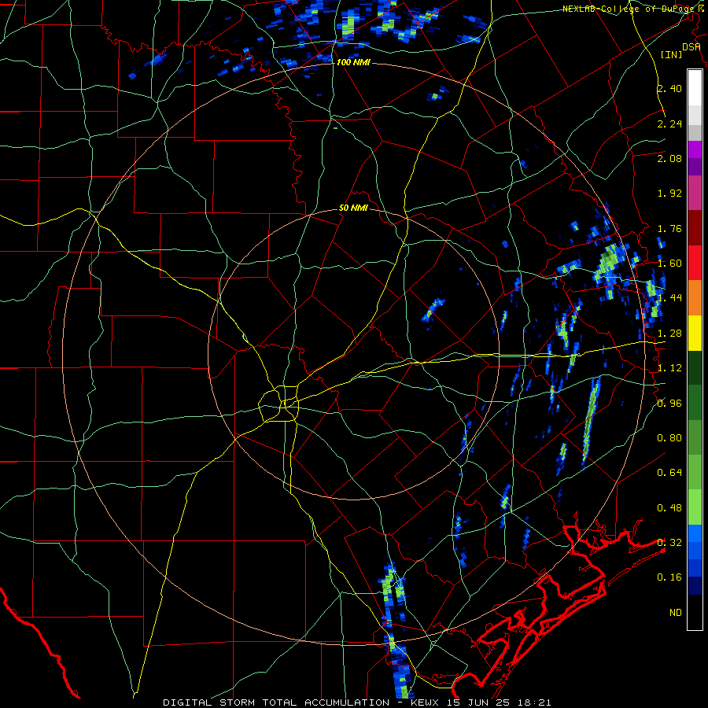Click the KEWX station identifier
This screenshot has width=708, height=708.
click(426, 702)
